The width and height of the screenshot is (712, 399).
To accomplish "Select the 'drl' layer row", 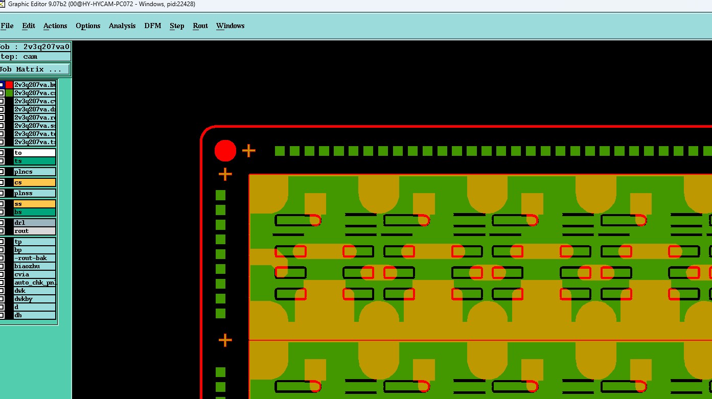I will pyautogui.click(x=35, y=223).
